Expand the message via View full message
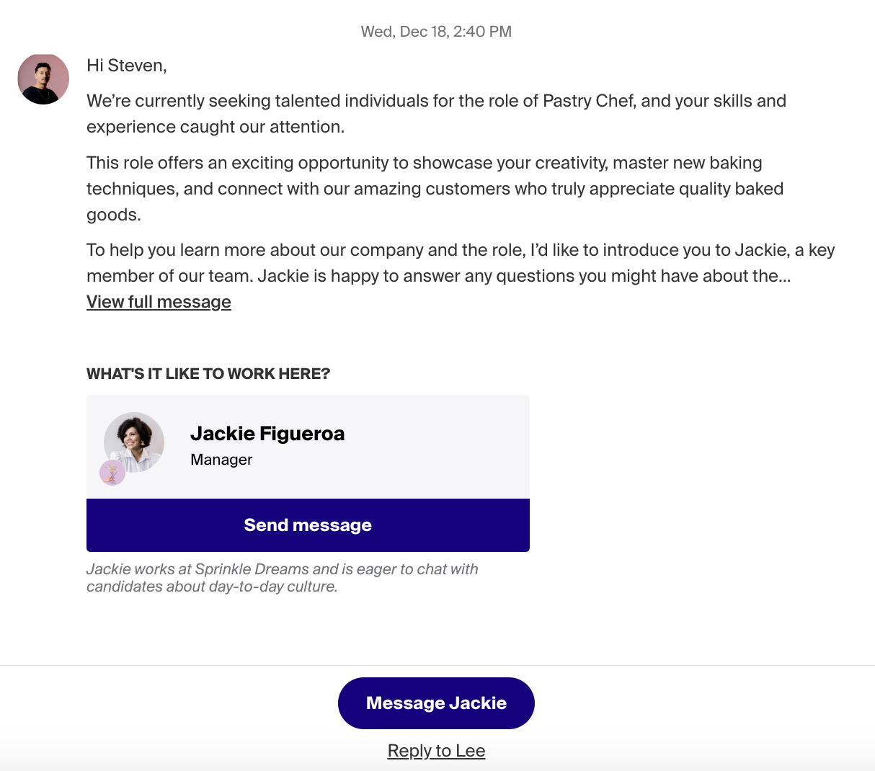 pos(159,302)
